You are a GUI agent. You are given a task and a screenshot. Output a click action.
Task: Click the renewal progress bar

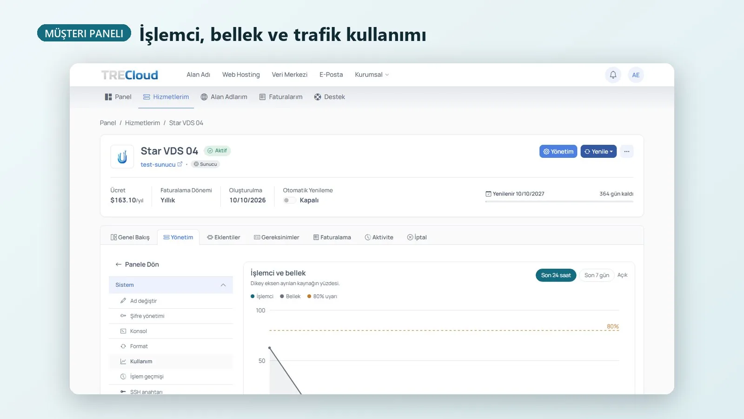click(559, 202)
